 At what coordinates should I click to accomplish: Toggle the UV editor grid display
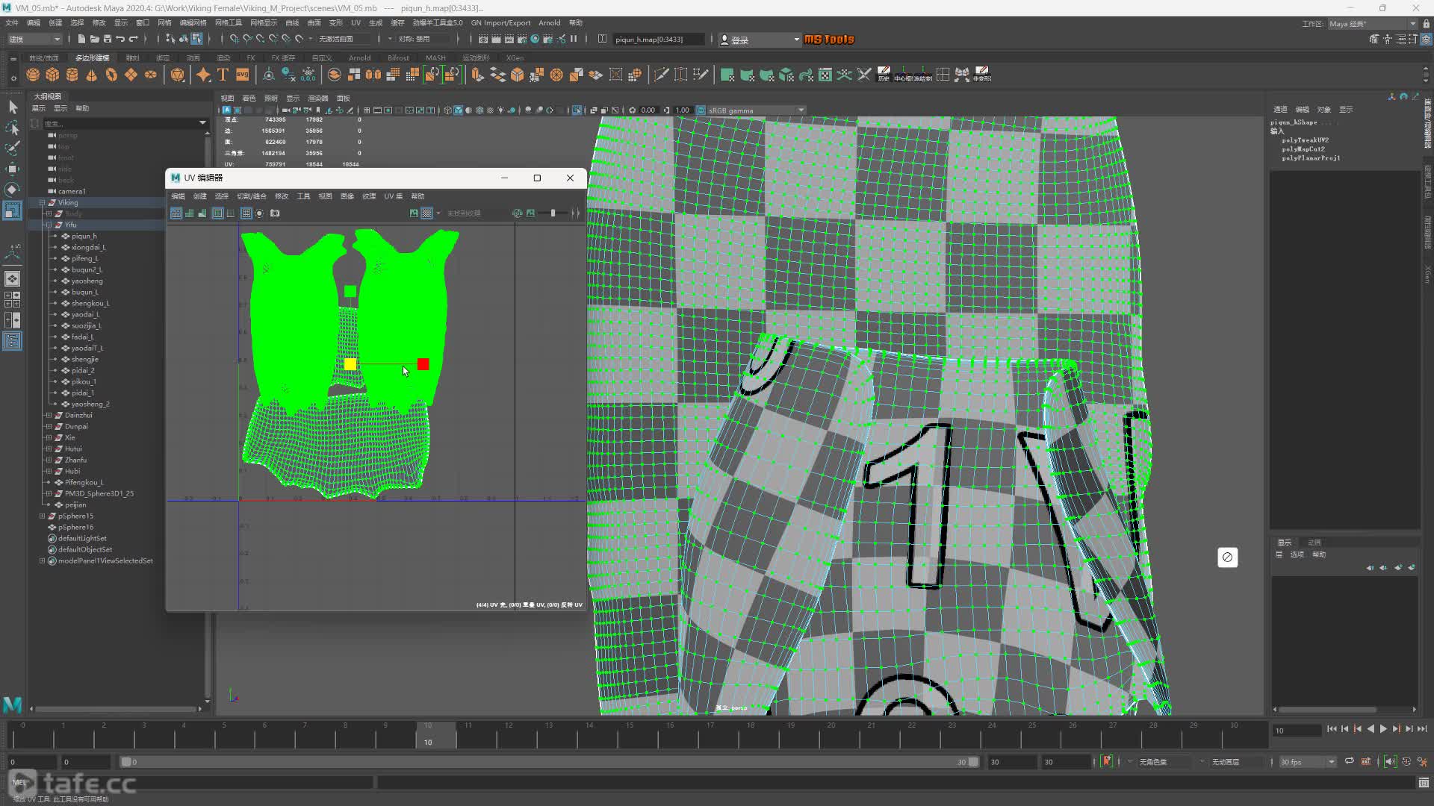tap(246, 213)
